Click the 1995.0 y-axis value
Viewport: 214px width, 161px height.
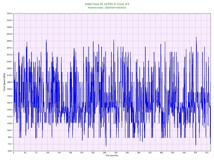(x=10, y=82)
